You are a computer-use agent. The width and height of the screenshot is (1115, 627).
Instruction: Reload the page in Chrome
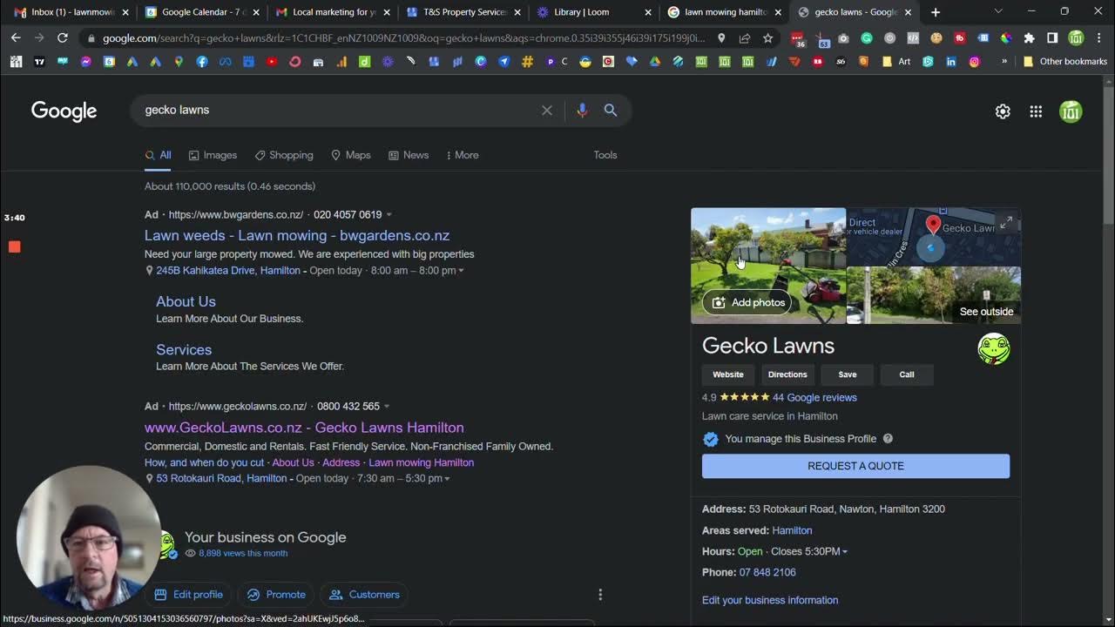click(63, 38)
